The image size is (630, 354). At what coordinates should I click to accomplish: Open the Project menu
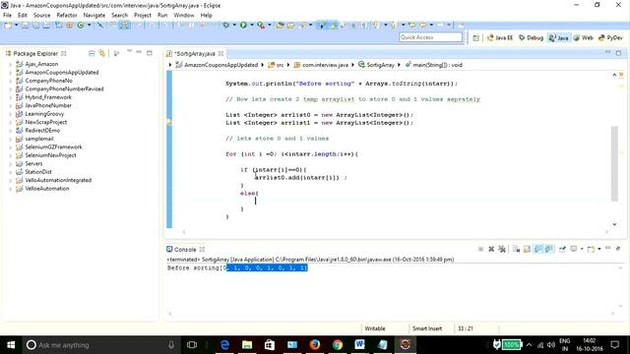[142, 16]
